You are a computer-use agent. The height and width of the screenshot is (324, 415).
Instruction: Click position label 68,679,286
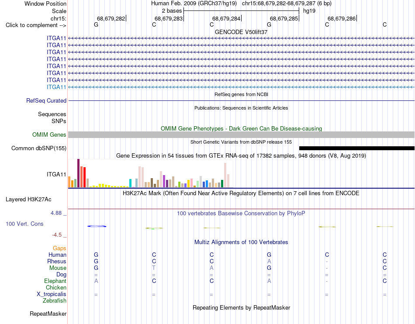pos(342,18)
